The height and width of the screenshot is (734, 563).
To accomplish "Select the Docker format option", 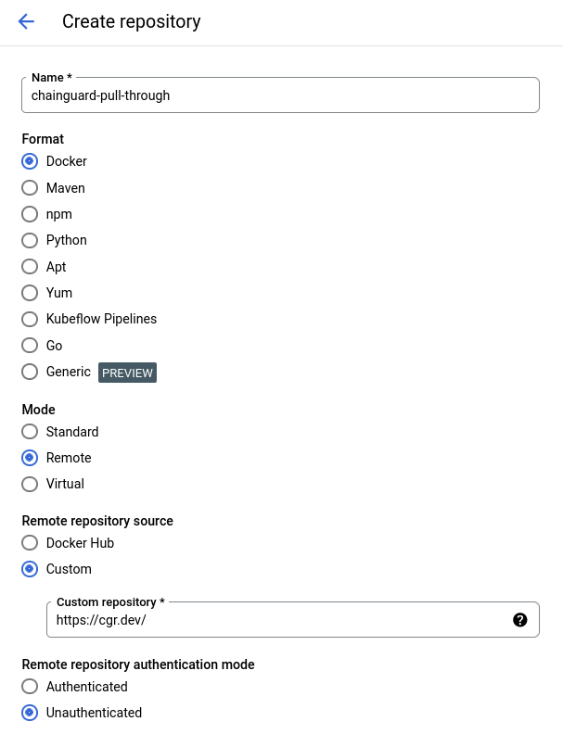I will (30, 161).
